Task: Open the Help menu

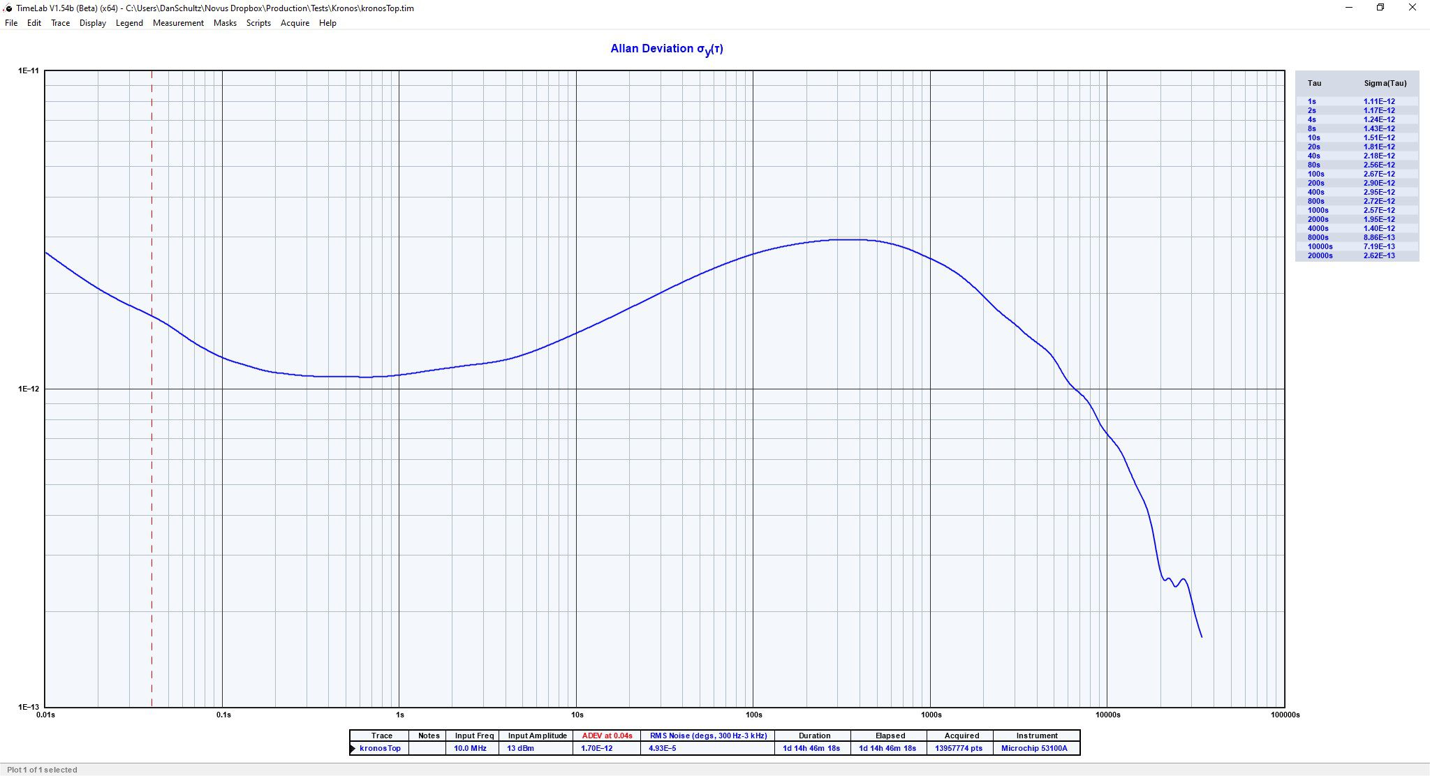Action: pos(327,23)
